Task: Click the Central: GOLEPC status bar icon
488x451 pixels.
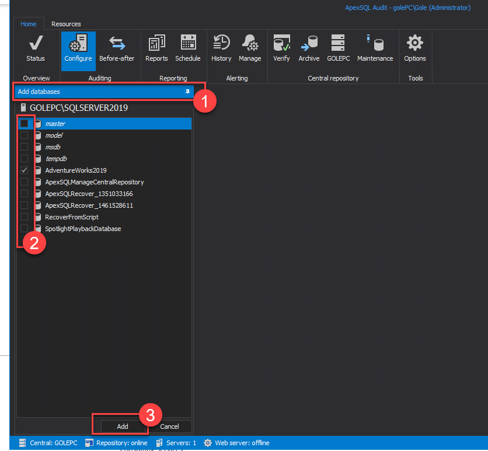Action: pyautogui.click(x=22, y=443)
